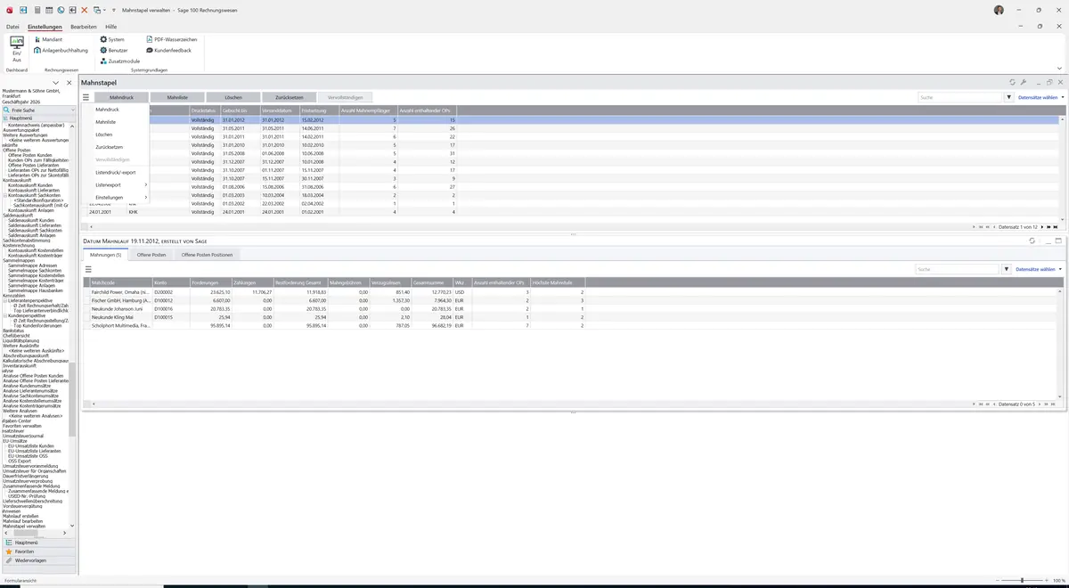The width and height of the screenshot is (1069, 588).
Task: Open the hamburger menu above the Mahnungen table
Action: click(x=88, y=269)
